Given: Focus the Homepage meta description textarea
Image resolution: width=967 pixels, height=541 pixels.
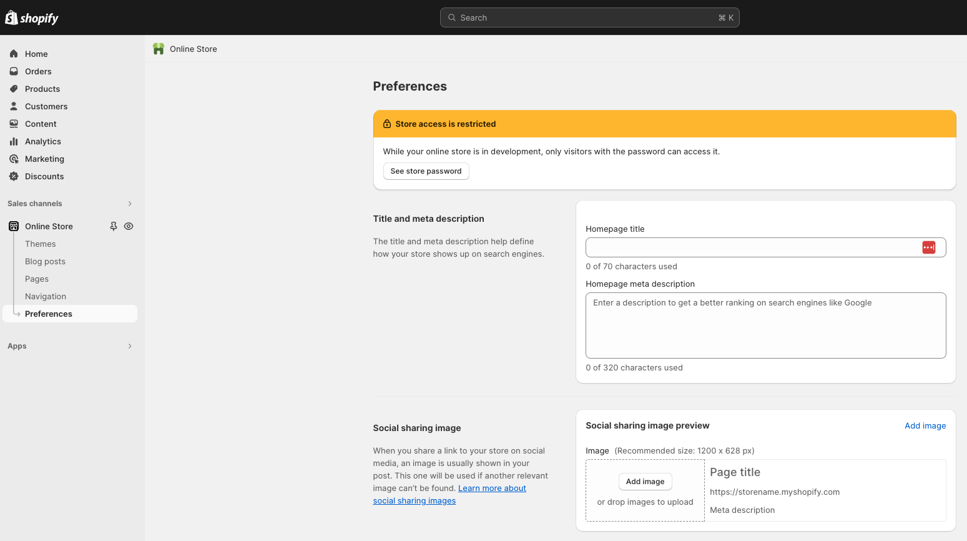Looking at the screenshot, I should (765, 325).
